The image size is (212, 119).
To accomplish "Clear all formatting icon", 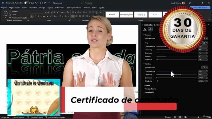I will coord(68,13).
